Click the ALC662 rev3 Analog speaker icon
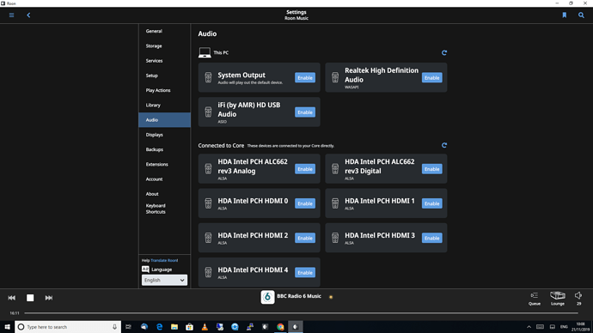Screen dimensions: 593x333 pyautogui.click(x=208, y=169)
